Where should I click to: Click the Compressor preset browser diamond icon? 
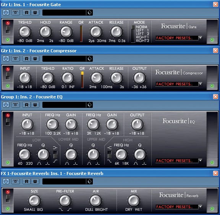pyautogui.click(x=89, y=59)
